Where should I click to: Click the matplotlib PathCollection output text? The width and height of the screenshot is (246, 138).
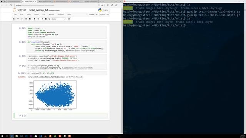55,77
